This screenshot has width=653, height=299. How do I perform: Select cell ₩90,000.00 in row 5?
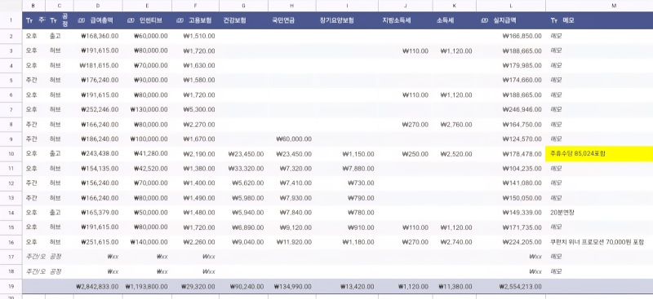click(x=147, y=81)
